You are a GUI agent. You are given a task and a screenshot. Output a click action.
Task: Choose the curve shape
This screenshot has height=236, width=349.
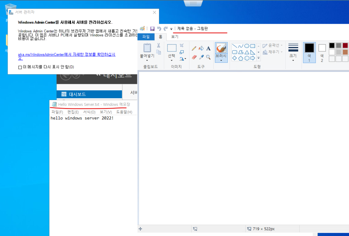pyautogui.click(x=240, y=46)
